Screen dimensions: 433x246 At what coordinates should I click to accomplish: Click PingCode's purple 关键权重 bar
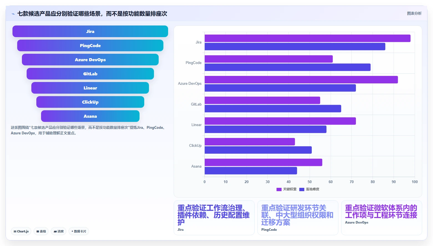(269, 59)
